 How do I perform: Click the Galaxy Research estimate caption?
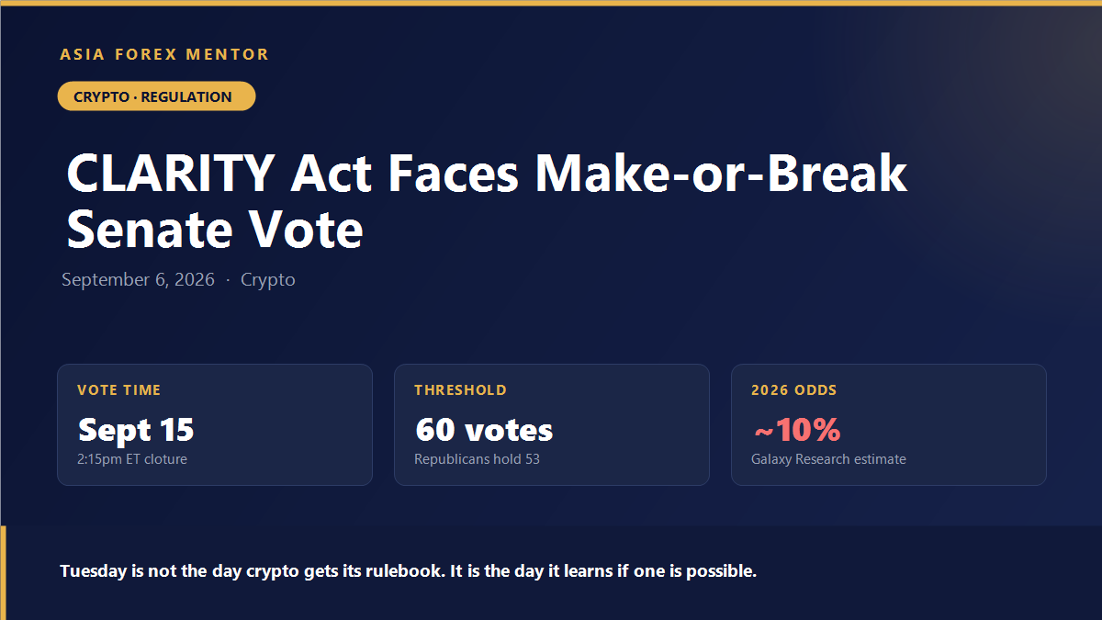(x=828, y=458)
